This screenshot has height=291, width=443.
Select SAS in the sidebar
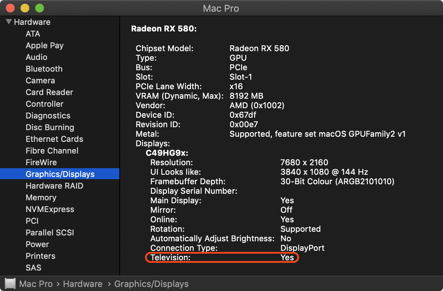[x=33, y=268]
